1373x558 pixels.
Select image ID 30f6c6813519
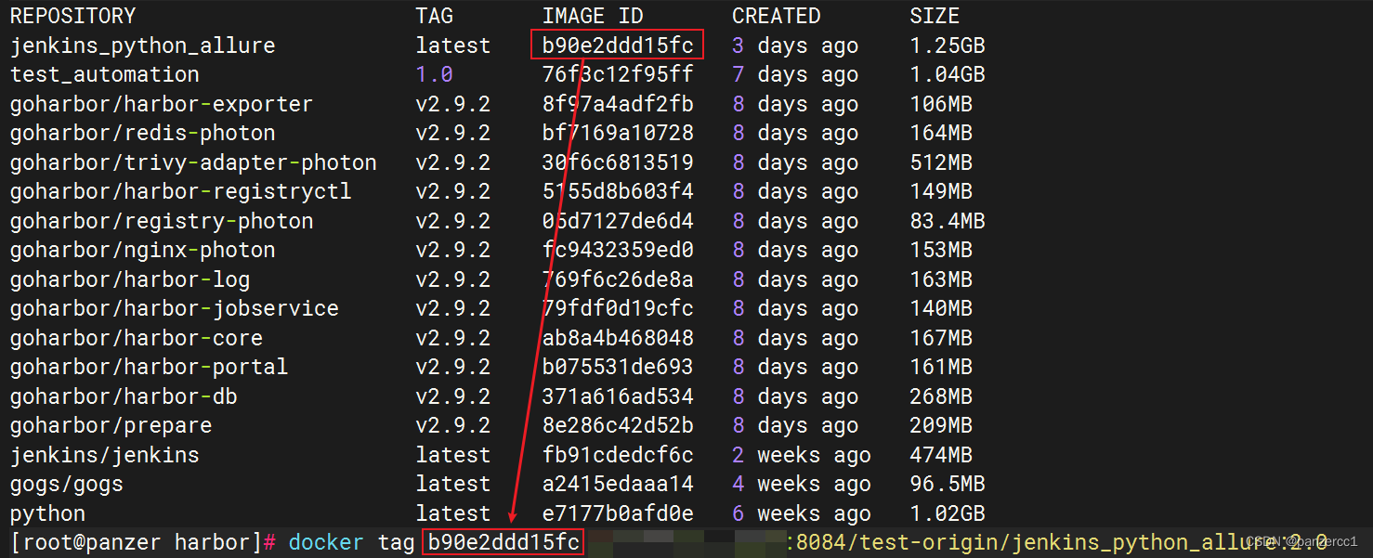(618, 162)
